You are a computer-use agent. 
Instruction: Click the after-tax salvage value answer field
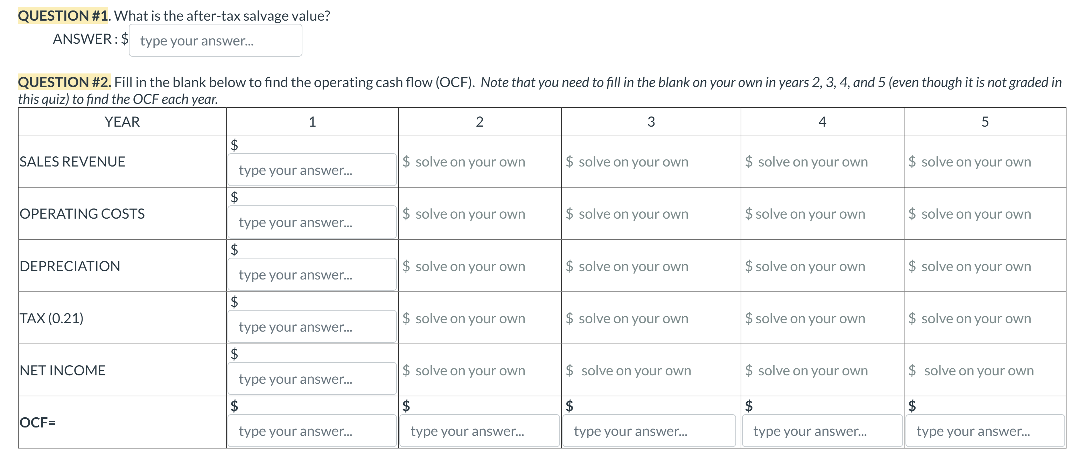215,40
